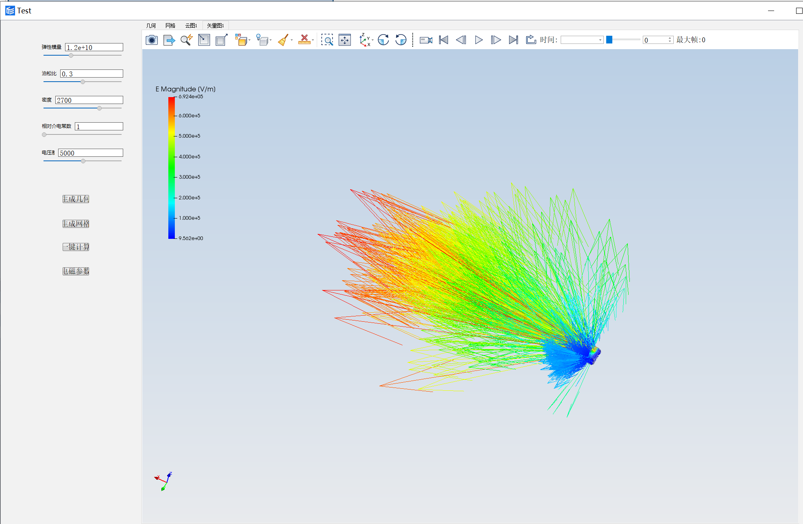This screenshot has width=803, height=524.
Task: Jump to the last animation frame
Action: point(514,40)
